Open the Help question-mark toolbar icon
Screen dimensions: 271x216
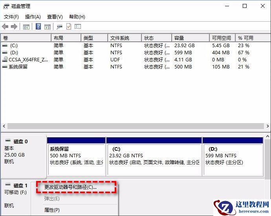point(38,26)
